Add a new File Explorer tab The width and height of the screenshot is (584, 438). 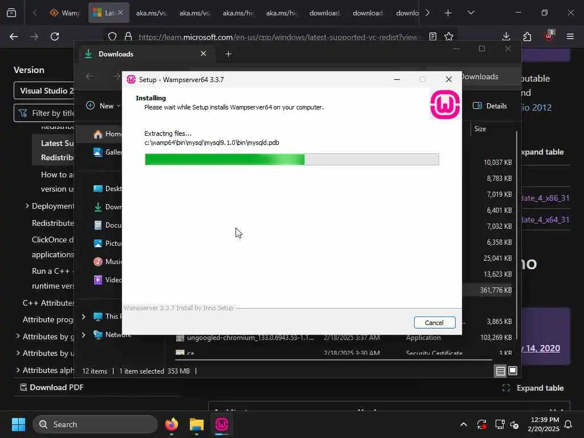228,54
